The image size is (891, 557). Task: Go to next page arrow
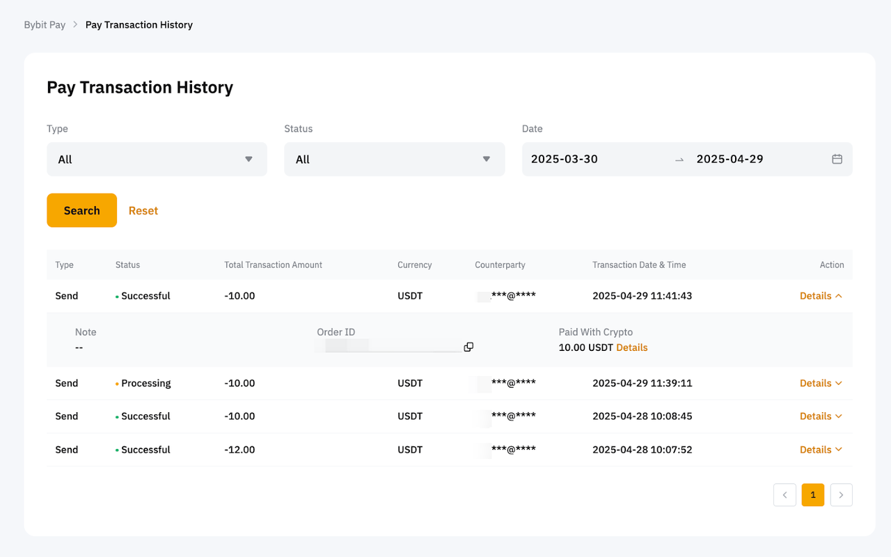pyautogui.click(x=841, y=495)
